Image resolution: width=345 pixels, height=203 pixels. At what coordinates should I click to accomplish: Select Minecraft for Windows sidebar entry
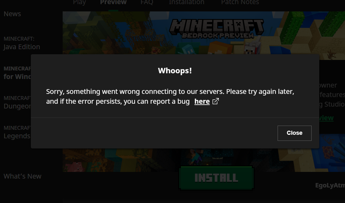tap(17, 73)
